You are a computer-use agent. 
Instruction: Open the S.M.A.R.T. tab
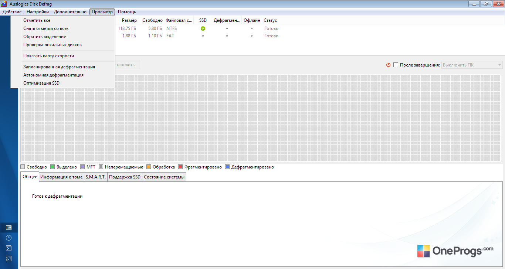96,177
